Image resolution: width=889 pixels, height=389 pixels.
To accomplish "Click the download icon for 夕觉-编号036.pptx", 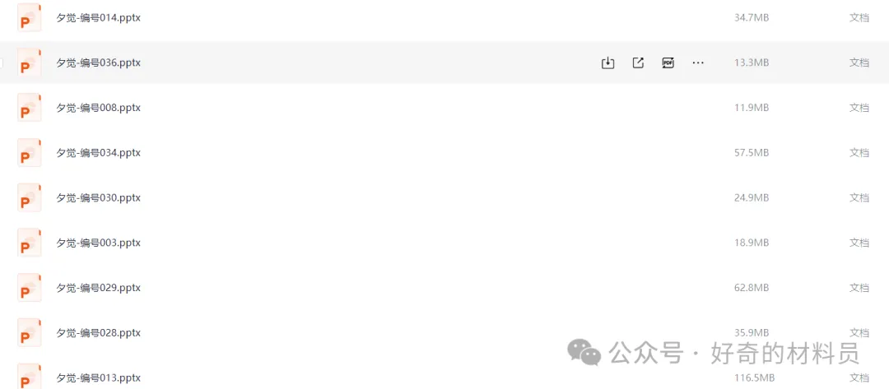I will [608, 63].
